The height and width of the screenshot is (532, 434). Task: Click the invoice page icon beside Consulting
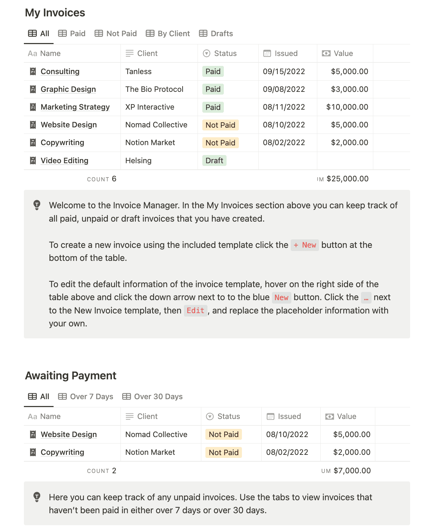[33, 71]
